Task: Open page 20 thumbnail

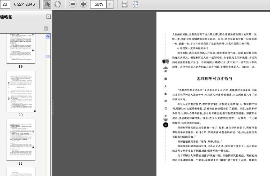Action: (x=21, y=91)
